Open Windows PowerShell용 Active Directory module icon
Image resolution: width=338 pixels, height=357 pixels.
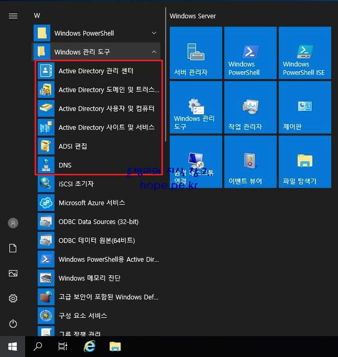click(46, 259)
